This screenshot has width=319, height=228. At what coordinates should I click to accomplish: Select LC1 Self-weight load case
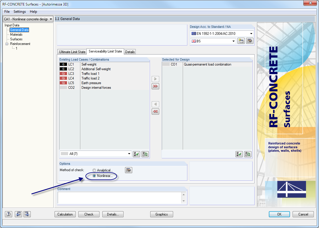pyautogui.click(x=104, y=64)
